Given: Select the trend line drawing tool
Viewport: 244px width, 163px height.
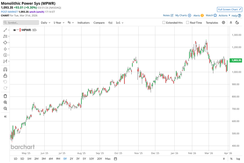Looking at the screenshot, I should (x=5, y=30).
